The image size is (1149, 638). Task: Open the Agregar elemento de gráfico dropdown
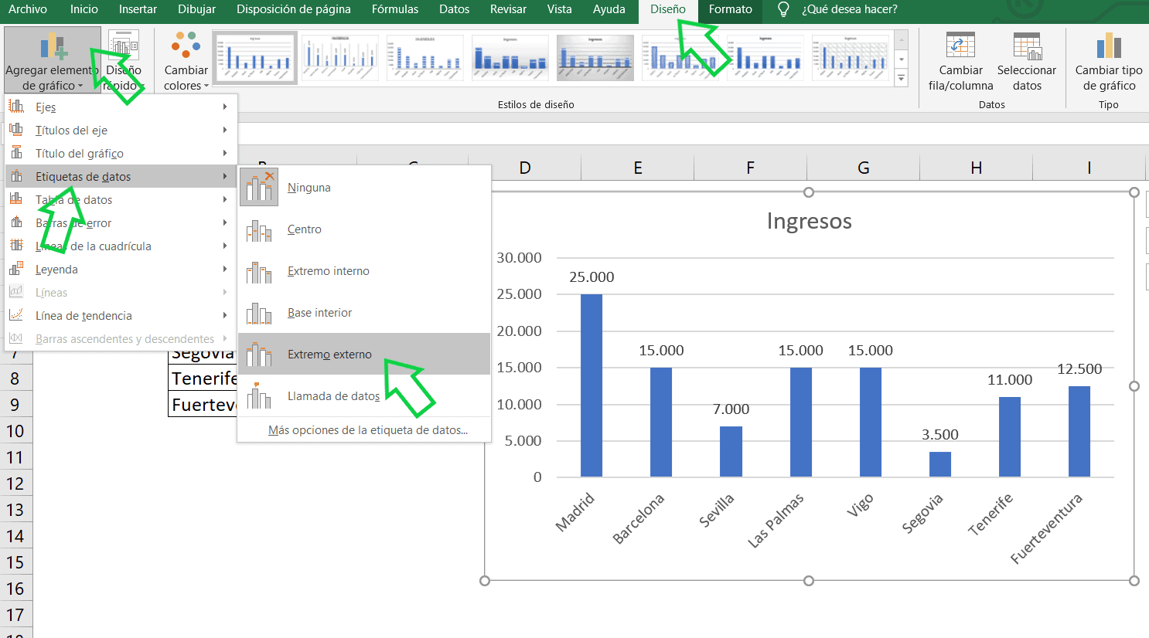pyautogui.click(x=52, y=60)
